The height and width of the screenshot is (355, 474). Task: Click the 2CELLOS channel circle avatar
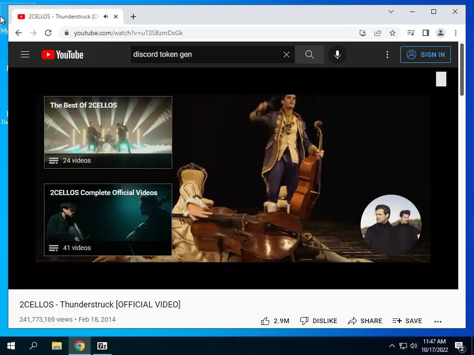[391, 225]
